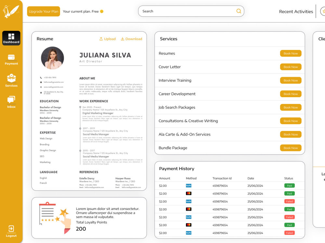This screenshot has height=243, width=325.
Task: Click the Total Loyalty Points value 200
Action: [x=81, y=229]
